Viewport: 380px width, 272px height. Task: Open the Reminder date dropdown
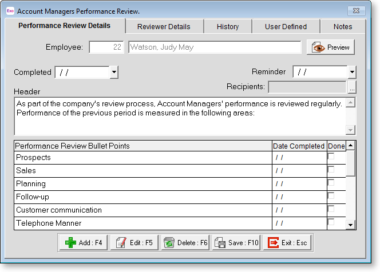coord(352,72)
